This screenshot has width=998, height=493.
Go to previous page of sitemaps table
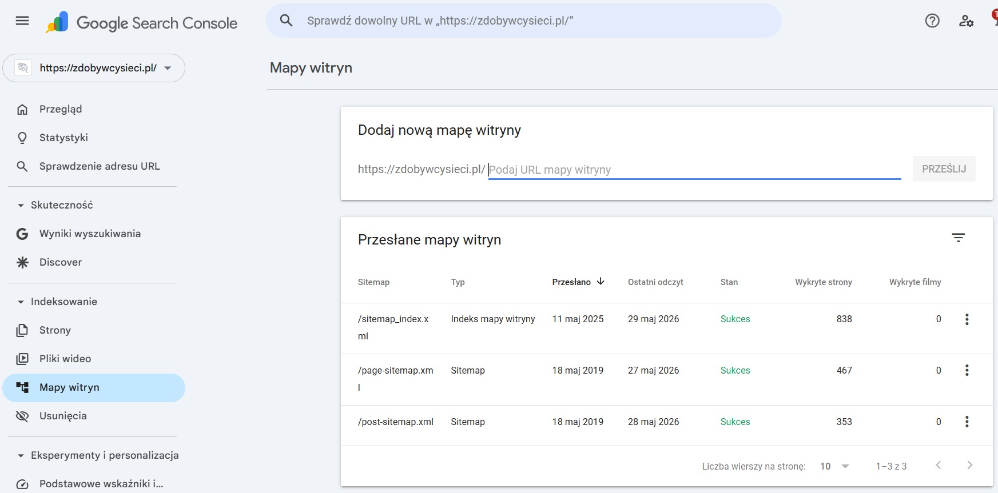(939, 466)
